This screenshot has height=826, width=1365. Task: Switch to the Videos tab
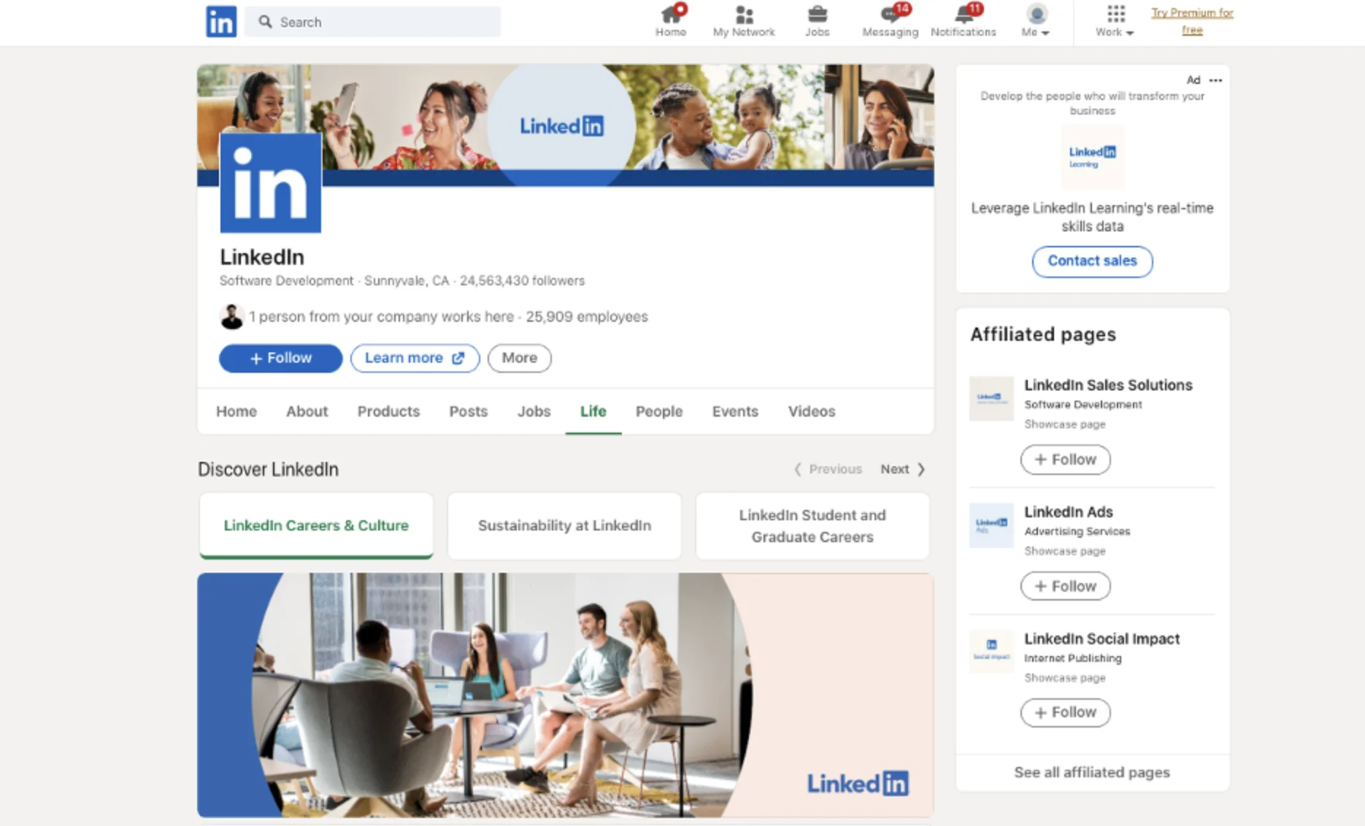click(x=812, y=412)
